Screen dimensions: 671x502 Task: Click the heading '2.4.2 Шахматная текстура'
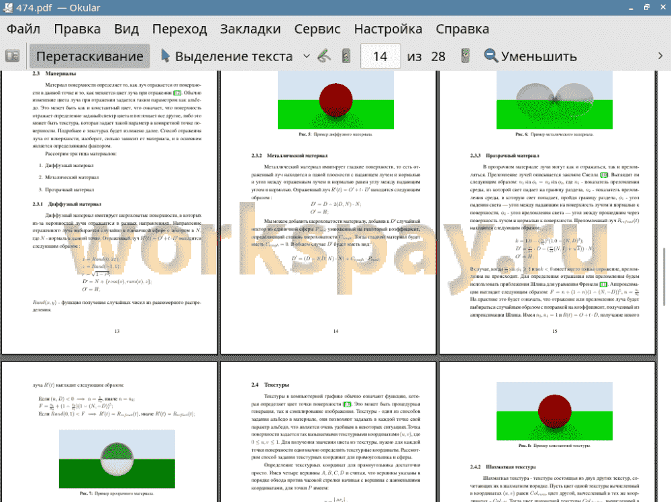(503, 467)
